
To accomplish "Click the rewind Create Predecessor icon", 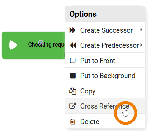I will [73, 45].
